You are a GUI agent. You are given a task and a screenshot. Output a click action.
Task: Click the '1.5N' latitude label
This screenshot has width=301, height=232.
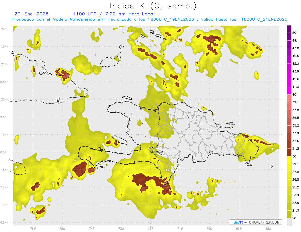[4, 47]
